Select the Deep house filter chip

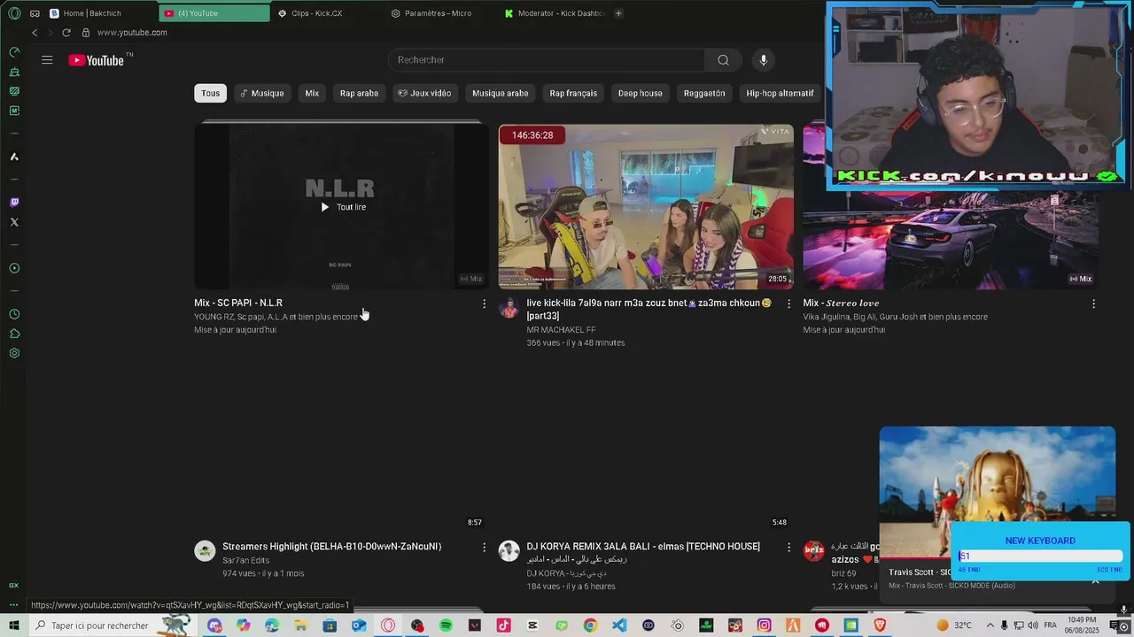(640, 93)
